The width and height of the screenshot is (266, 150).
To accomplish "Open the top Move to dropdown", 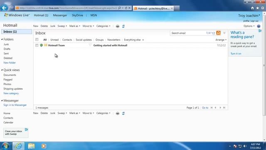I will (x=88, y=26).
